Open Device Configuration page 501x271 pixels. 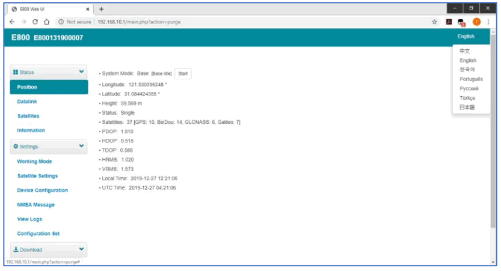pos(43,190)
